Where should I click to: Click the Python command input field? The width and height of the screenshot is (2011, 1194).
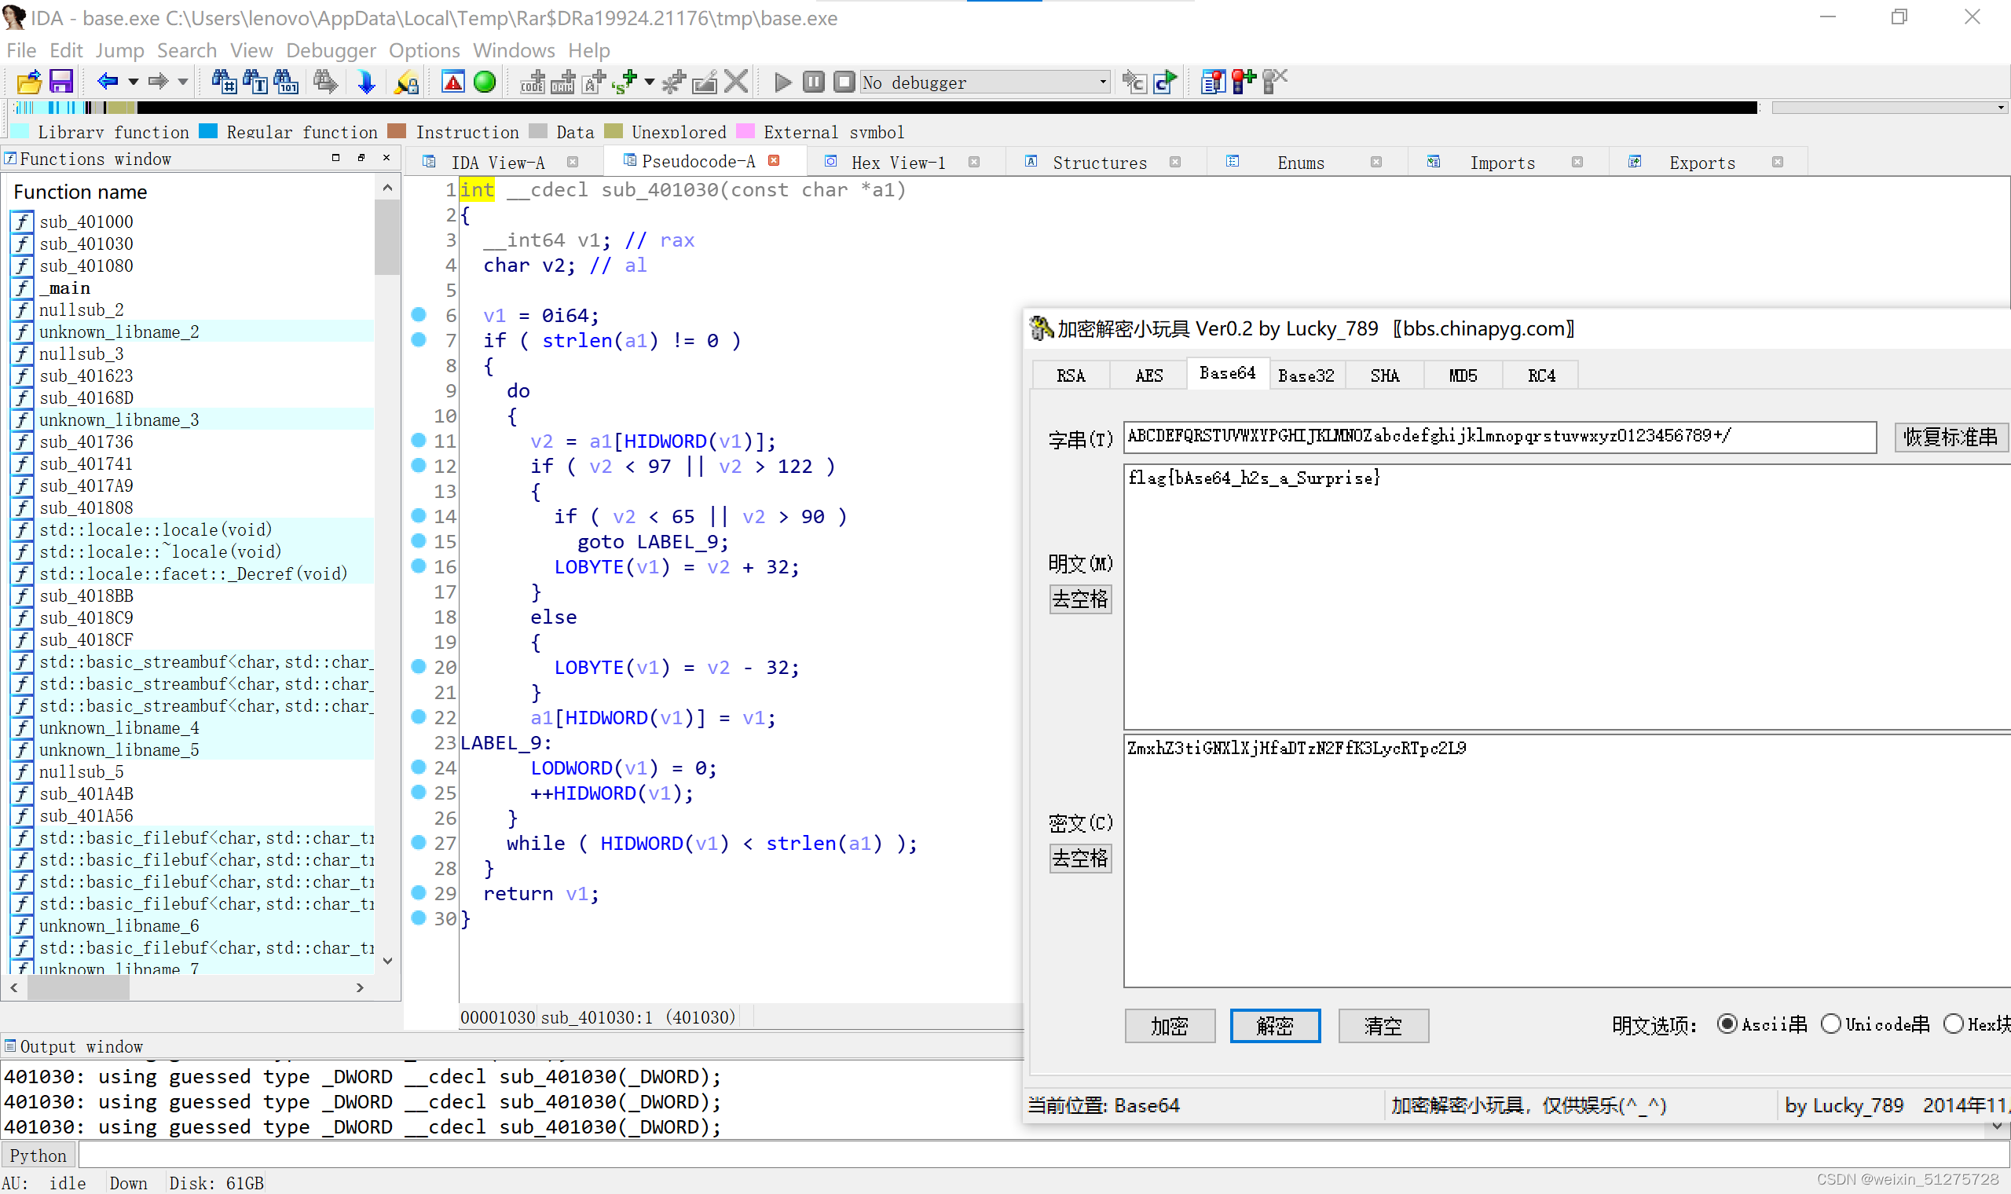pos(1042,1156)
